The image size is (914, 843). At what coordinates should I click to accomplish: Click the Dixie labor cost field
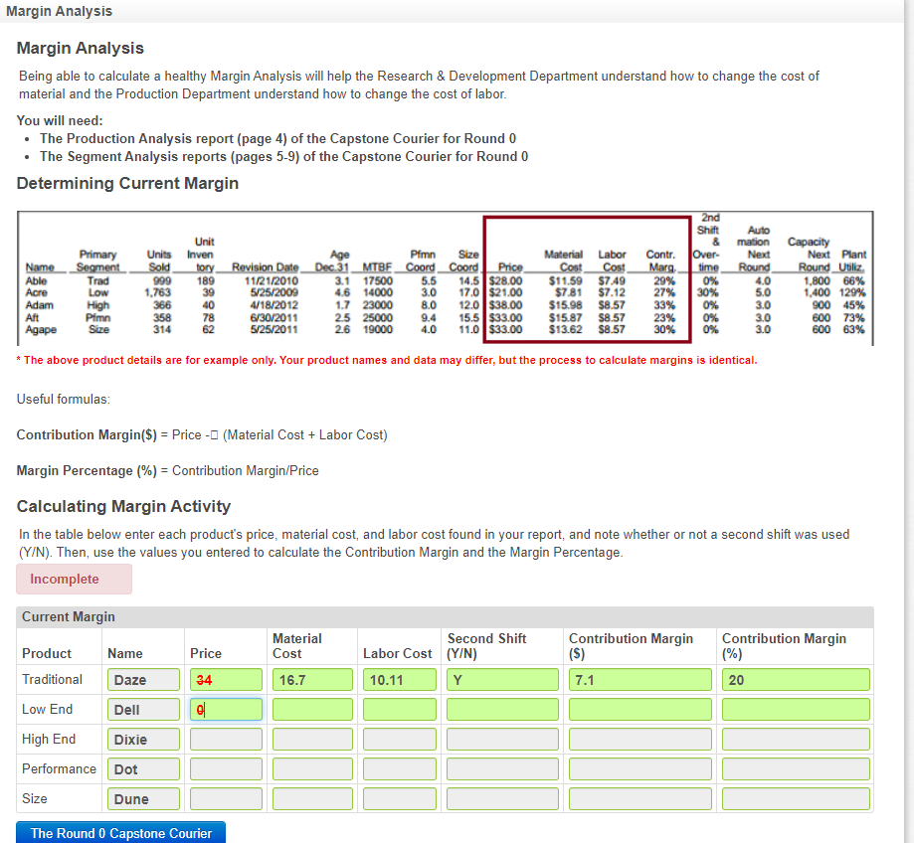398,739
